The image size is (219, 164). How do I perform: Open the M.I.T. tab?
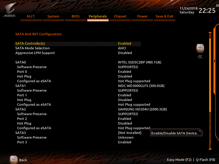31,16
